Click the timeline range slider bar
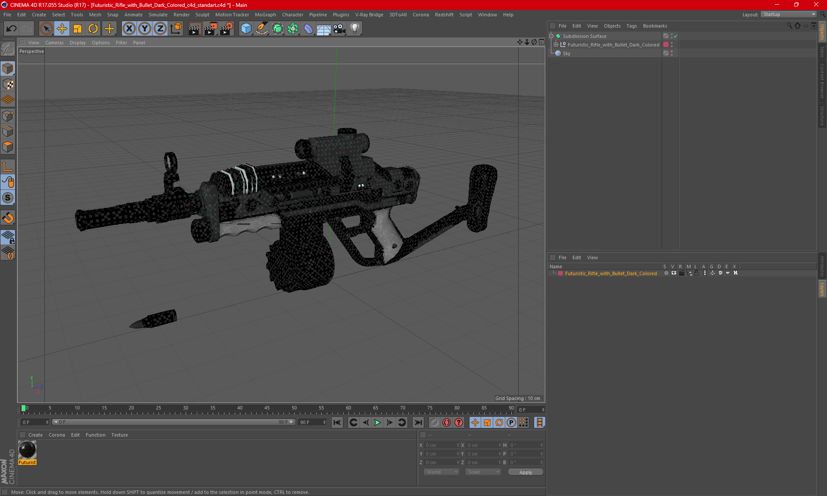Screen dimensions: 827x496 point(174,422)
